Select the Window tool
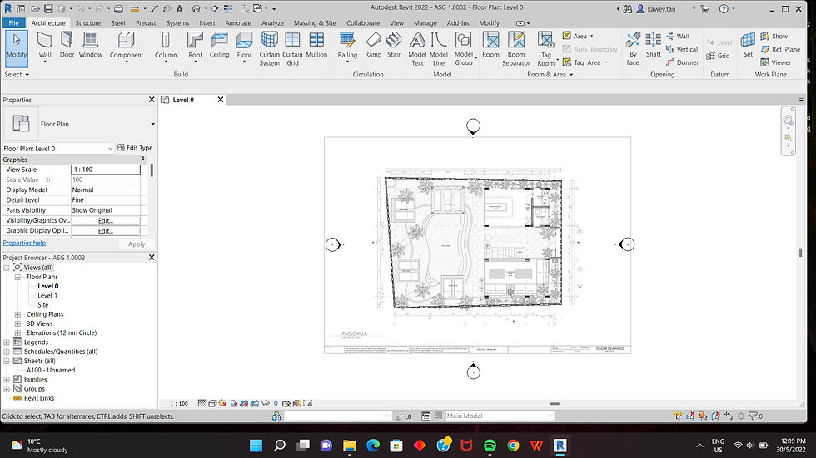 click(91, 45)
